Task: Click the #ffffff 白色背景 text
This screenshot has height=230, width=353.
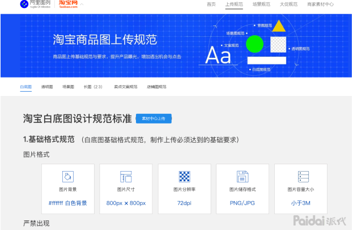Action: click(68, 203)
